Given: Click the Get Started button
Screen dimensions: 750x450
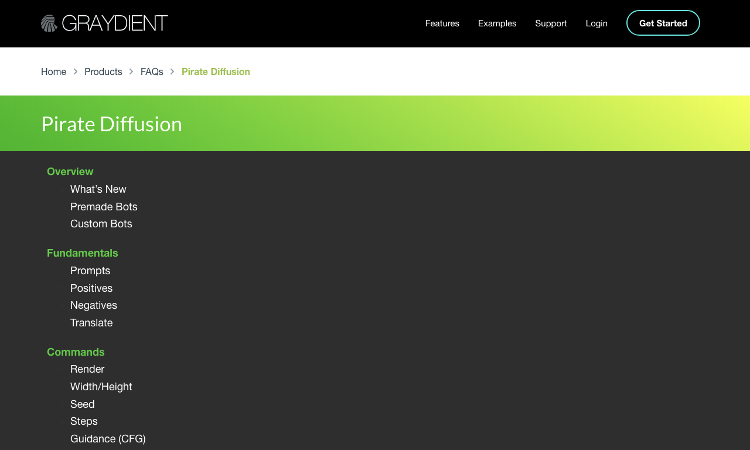Looking at the screenshot, I should (663, 23).
